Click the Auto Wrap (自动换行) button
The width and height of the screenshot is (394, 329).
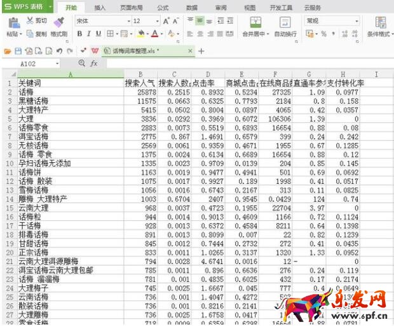tap(285, 22)
